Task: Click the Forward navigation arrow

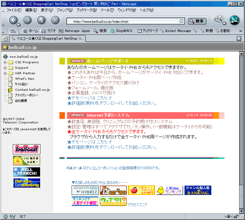Action: 27,20
